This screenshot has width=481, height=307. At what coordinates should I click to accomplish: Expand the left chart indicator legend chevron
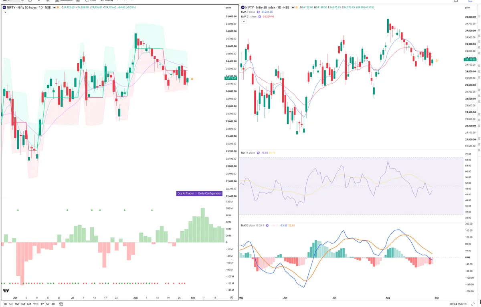(5, 12)
